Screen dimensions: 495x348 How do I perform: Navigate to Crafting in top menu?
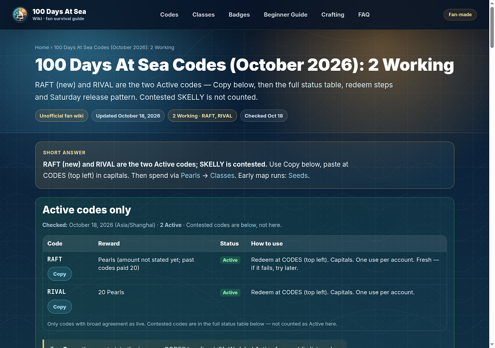[333, 15]
